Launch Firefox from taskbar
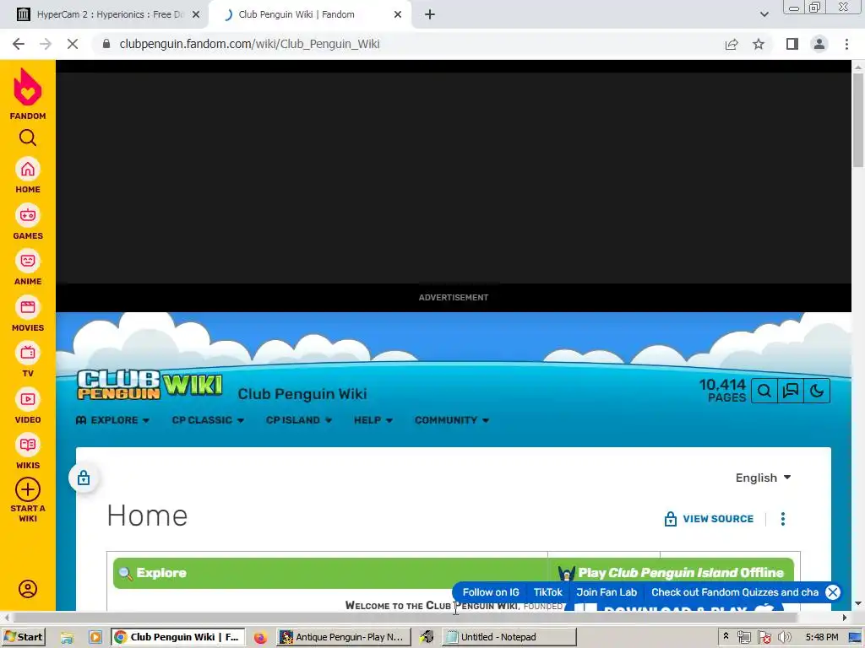 tap(260, 638)
